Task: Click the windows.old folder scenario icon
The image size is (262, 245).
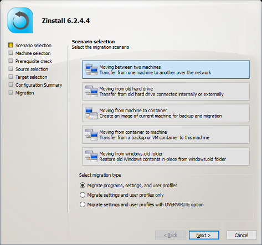Action: point(91,156)
